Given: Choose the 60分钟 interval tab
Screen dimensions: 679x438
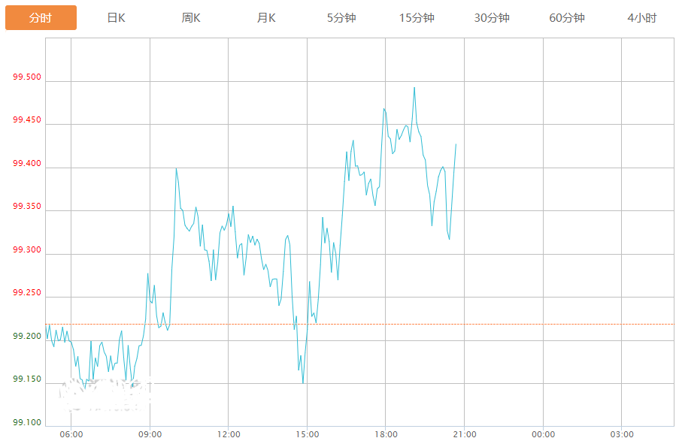Looking at the screenshot, I should pyautogui.click(x=567, y=17).
